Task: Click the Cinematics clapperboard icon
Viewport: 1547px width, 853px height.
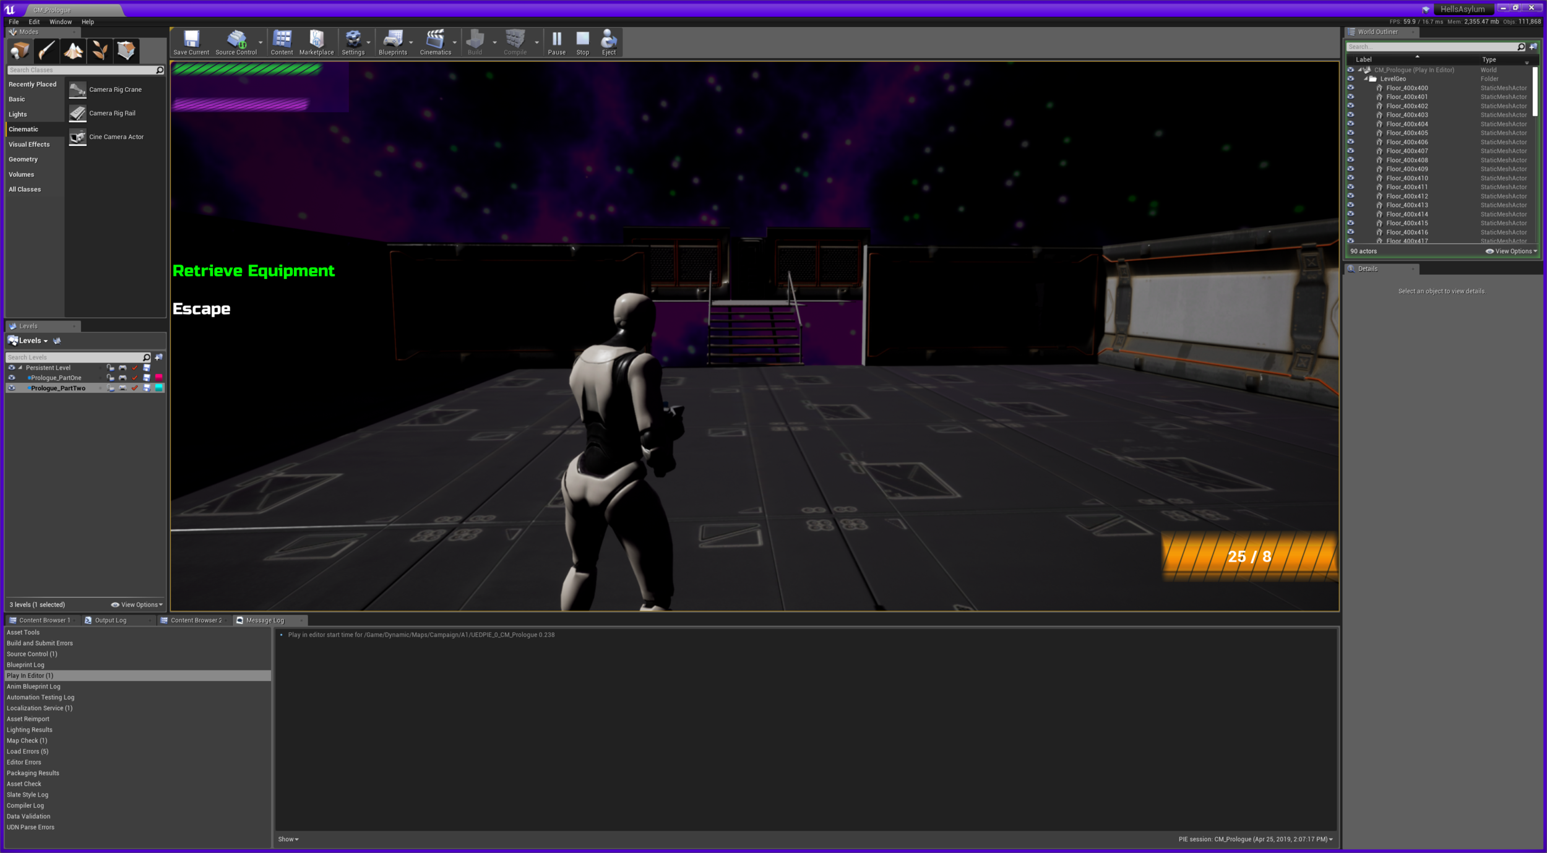Action: coord(435,41)
